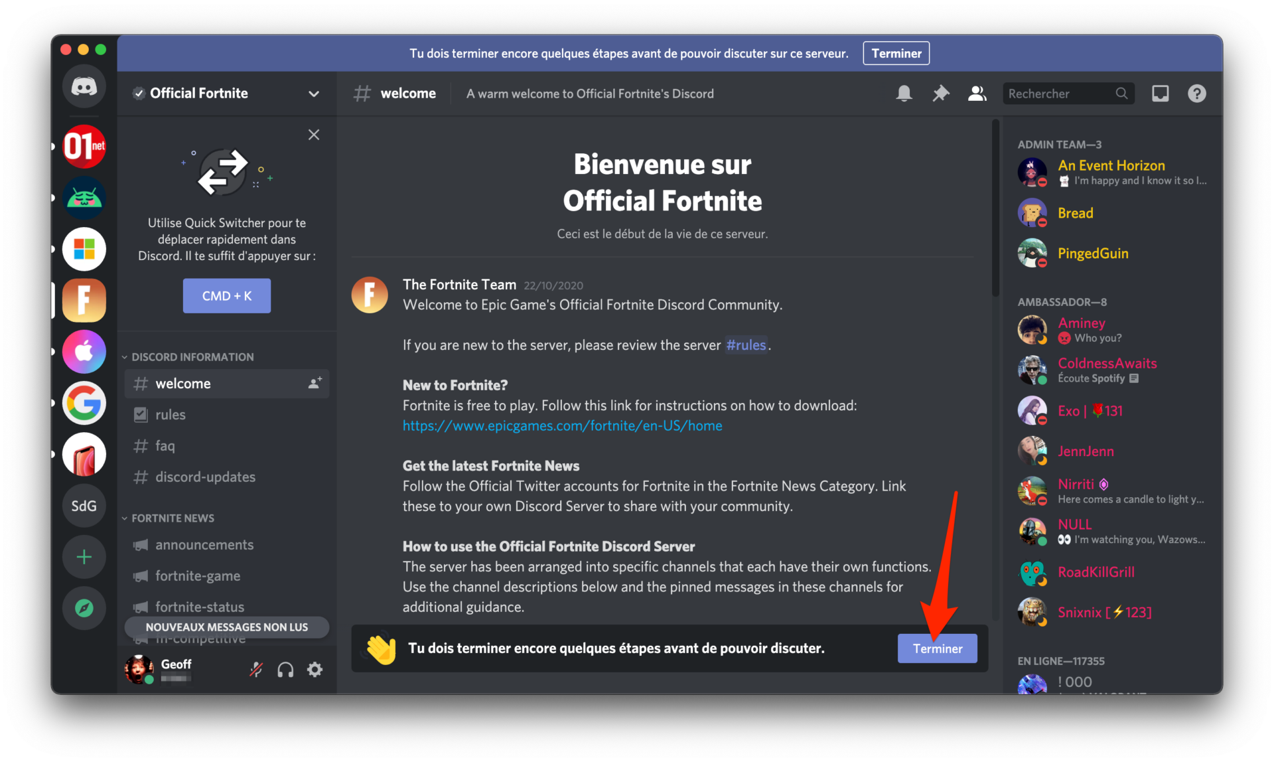The image size is (1274, 762).
Task: Open the Microsoft logo server icon
Action: 84,249
